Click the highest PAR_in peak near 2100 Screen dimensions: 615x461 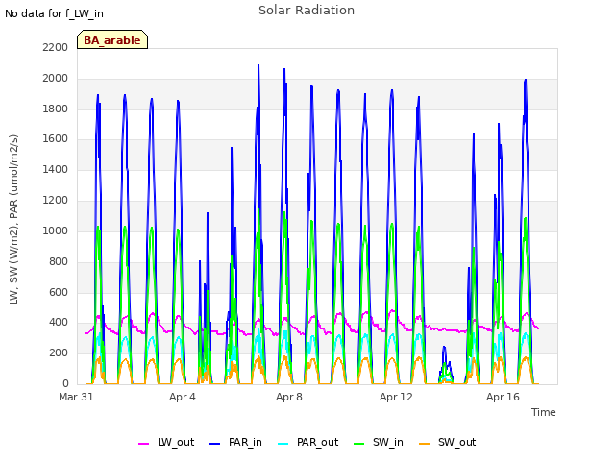pyautogui.click(x=258, y=65)
